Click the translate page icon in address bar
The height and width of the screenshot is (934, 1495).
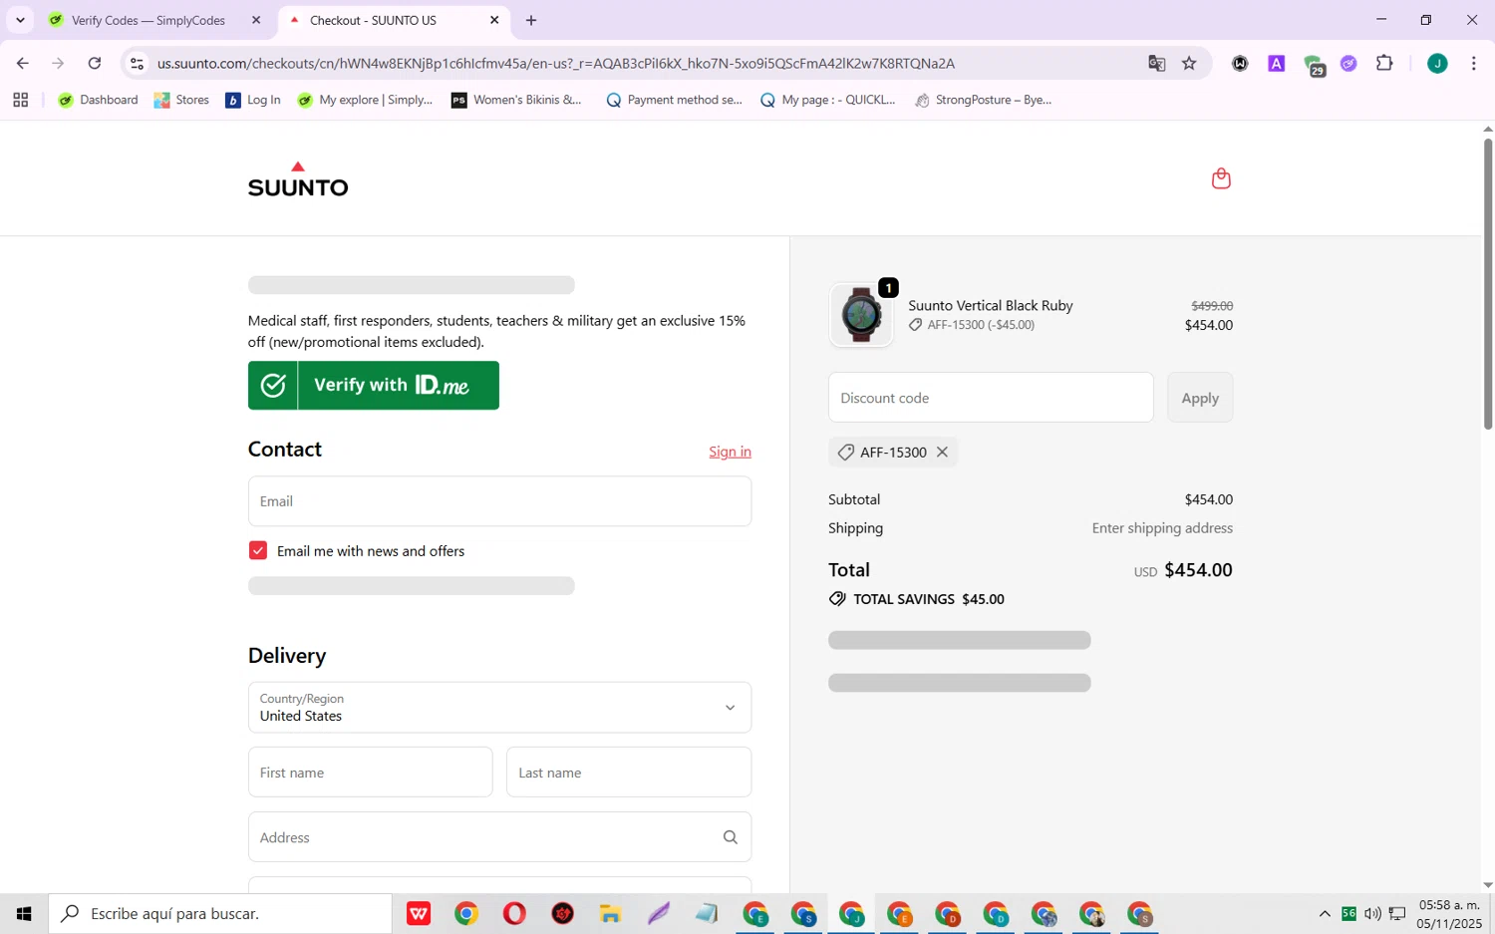click(x=1156, y=63)
